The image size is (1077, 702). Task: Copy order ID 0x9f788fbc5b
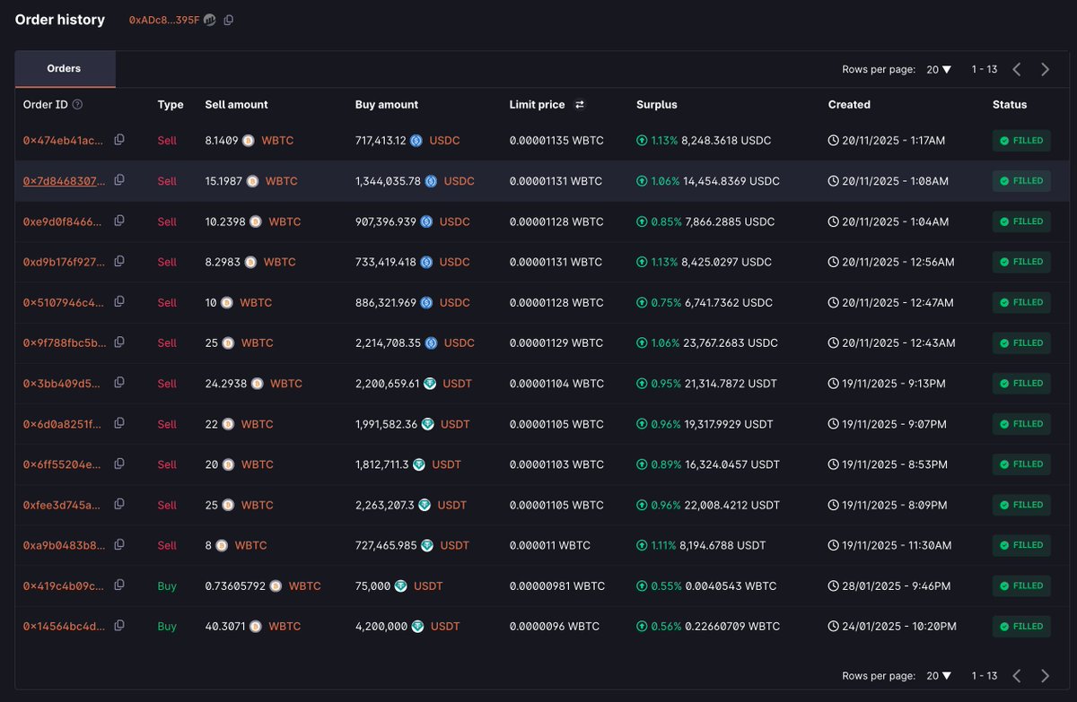point(119,342)
